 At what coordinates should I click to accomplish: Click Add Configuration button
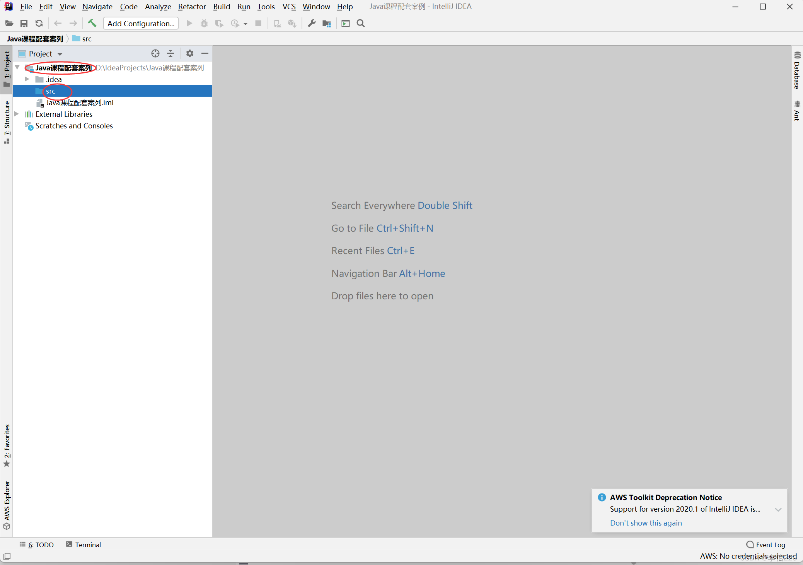pyautogui.click(x=141, y=23)
